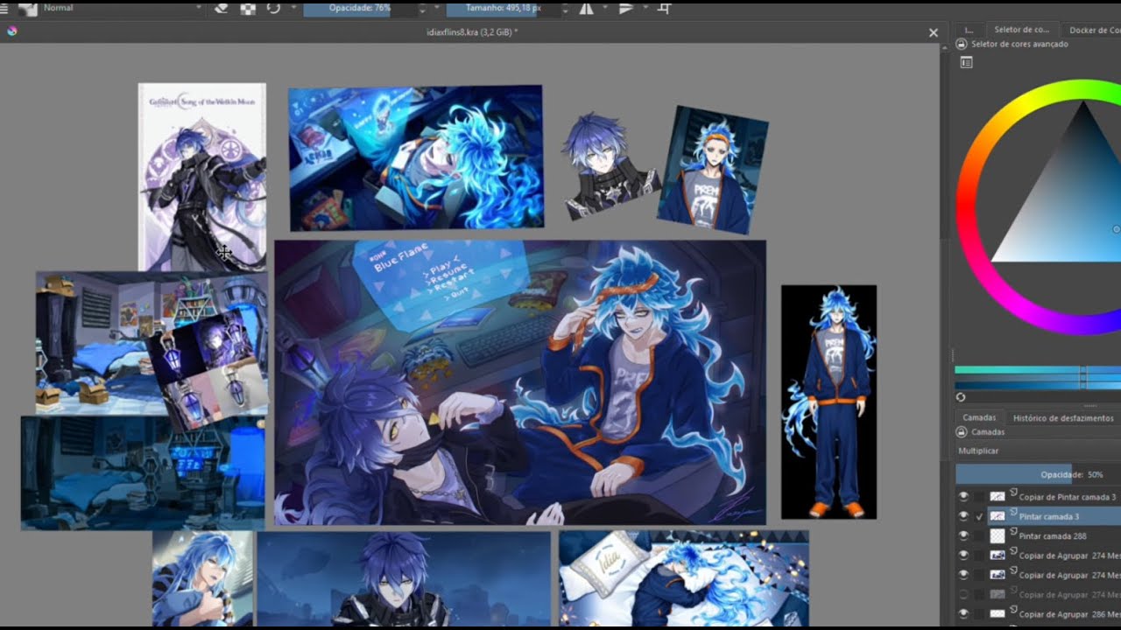Click the Opacidade 76% stepper arrows
The image size is (1121, 630).
tap(422, 8)
